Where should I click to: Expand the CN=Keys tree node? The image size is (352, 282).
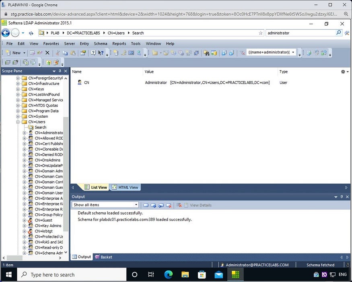(x=18, y=89)
